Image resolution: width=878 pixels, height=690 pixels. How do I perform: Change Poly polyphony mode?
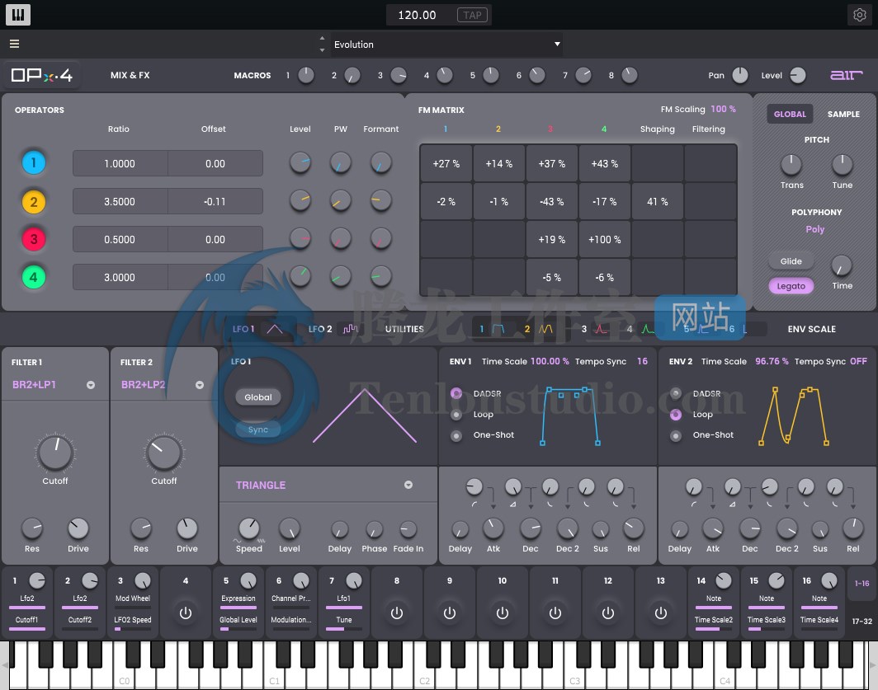pyautogui.click(x=814, y=229)
